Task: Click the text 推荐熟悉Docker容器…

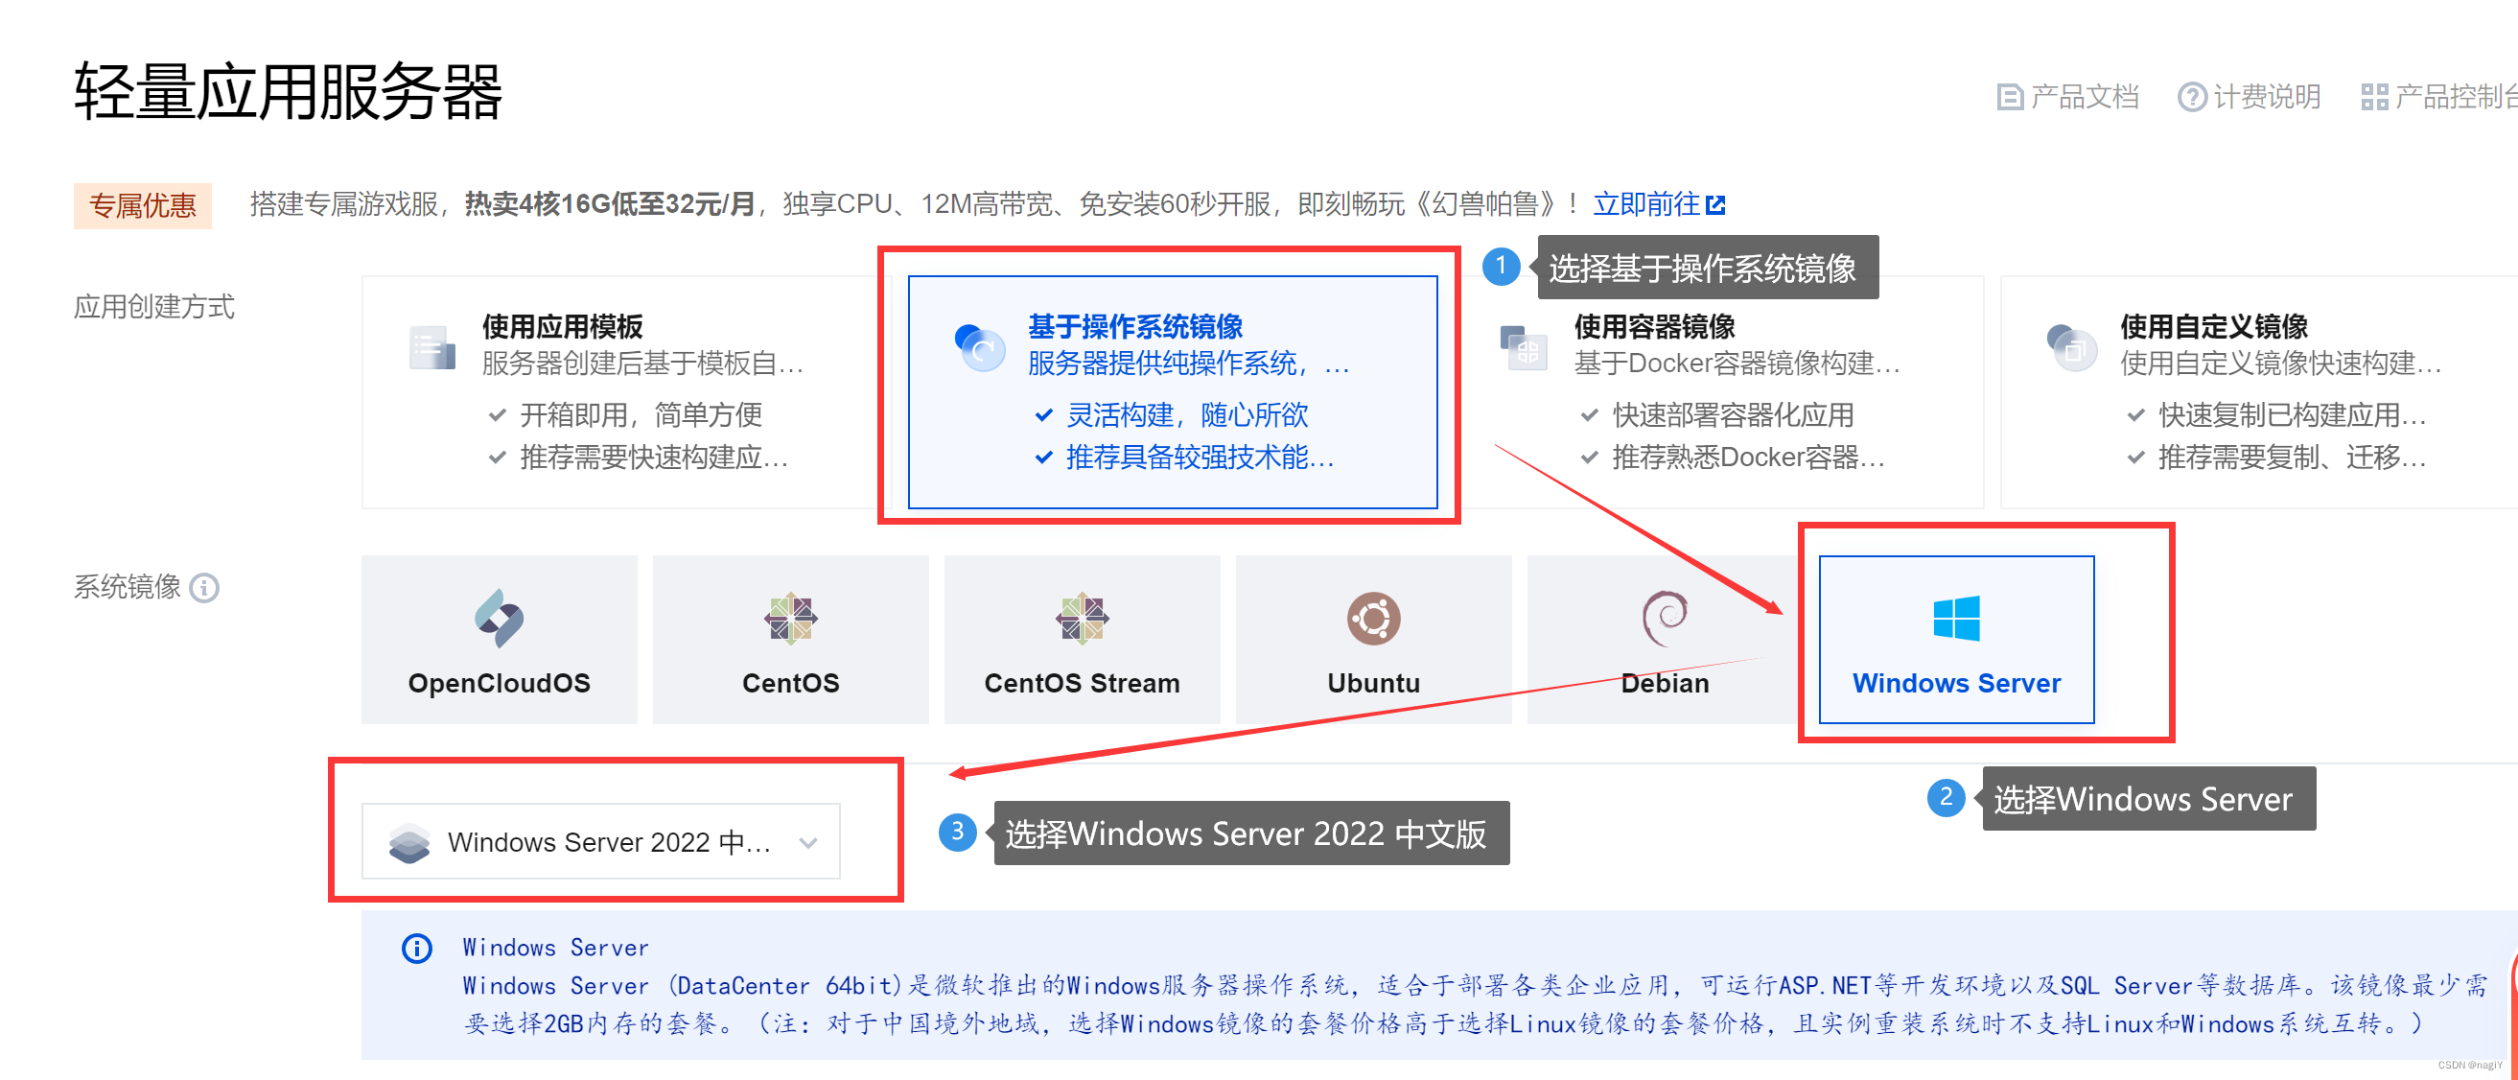Action: click(1748, 458)
